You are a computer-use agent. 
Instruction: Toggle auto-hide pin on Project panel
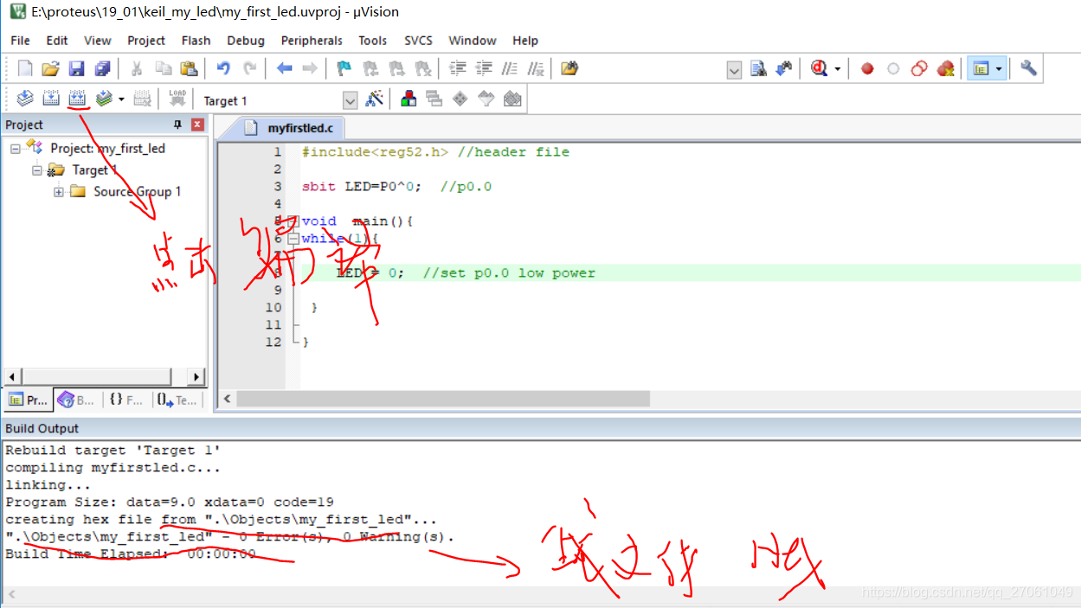(178, 125)
